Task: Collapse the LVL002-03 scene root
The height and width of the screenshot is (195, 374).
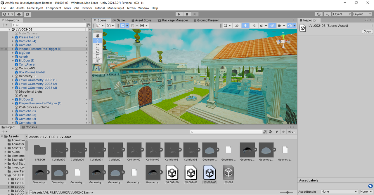Action: tap(9, 29)
